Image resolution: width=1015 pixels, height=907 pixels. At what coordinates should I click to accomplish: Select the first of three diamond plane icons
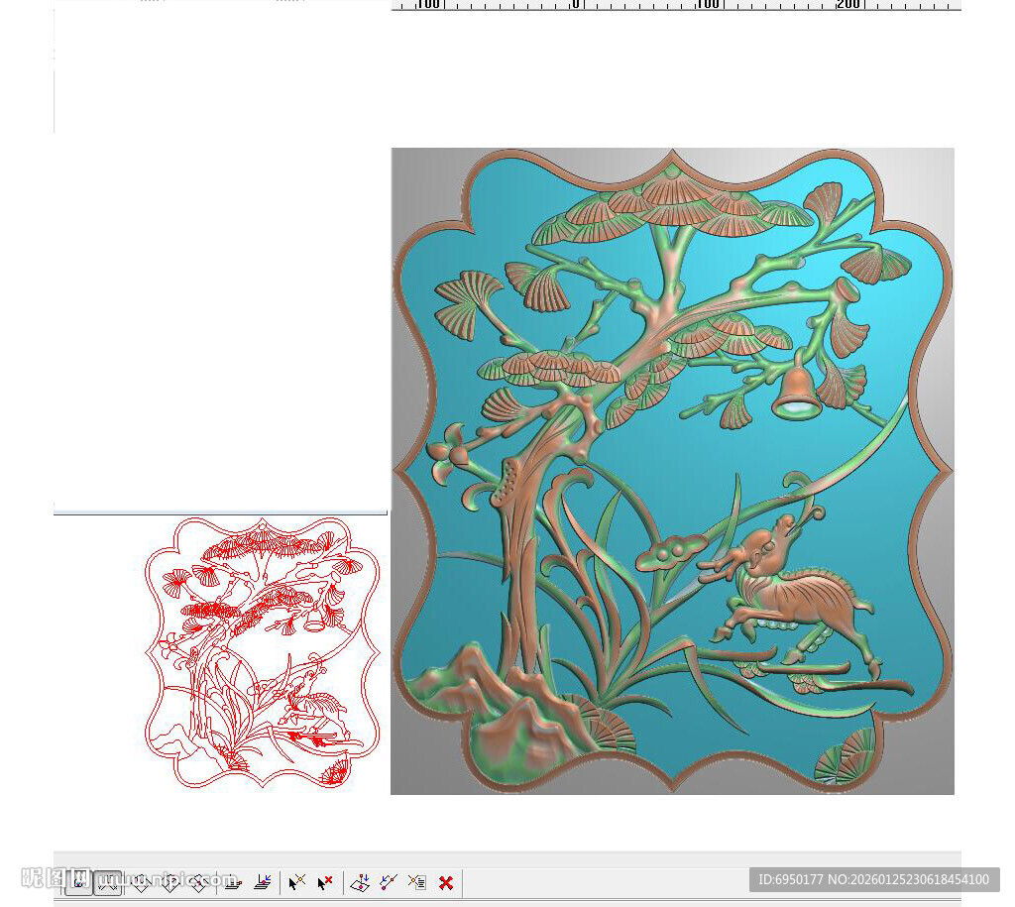click(x=141, y=883)
